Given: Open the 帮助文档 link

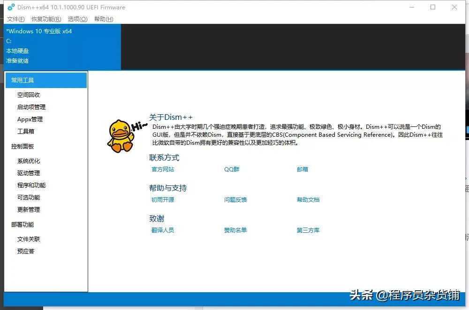Looking at the screenshot, I should [308, 199].
